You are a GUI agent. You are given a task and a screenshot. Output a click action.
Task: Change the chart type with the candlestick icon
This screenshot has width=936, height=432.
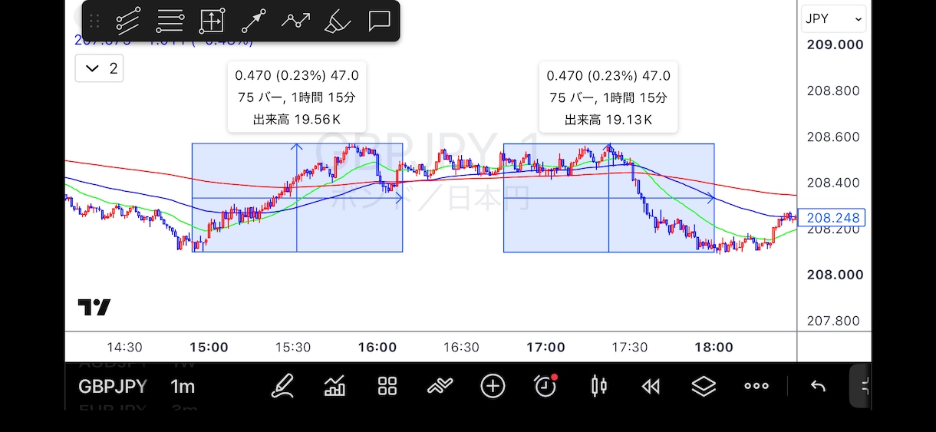598,386
